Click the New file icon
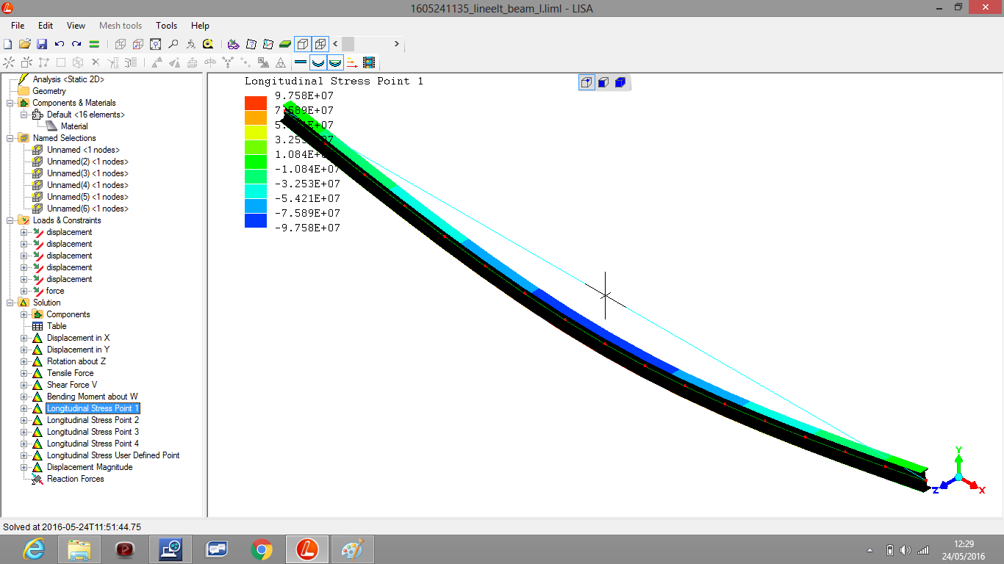 coord(8,44)
